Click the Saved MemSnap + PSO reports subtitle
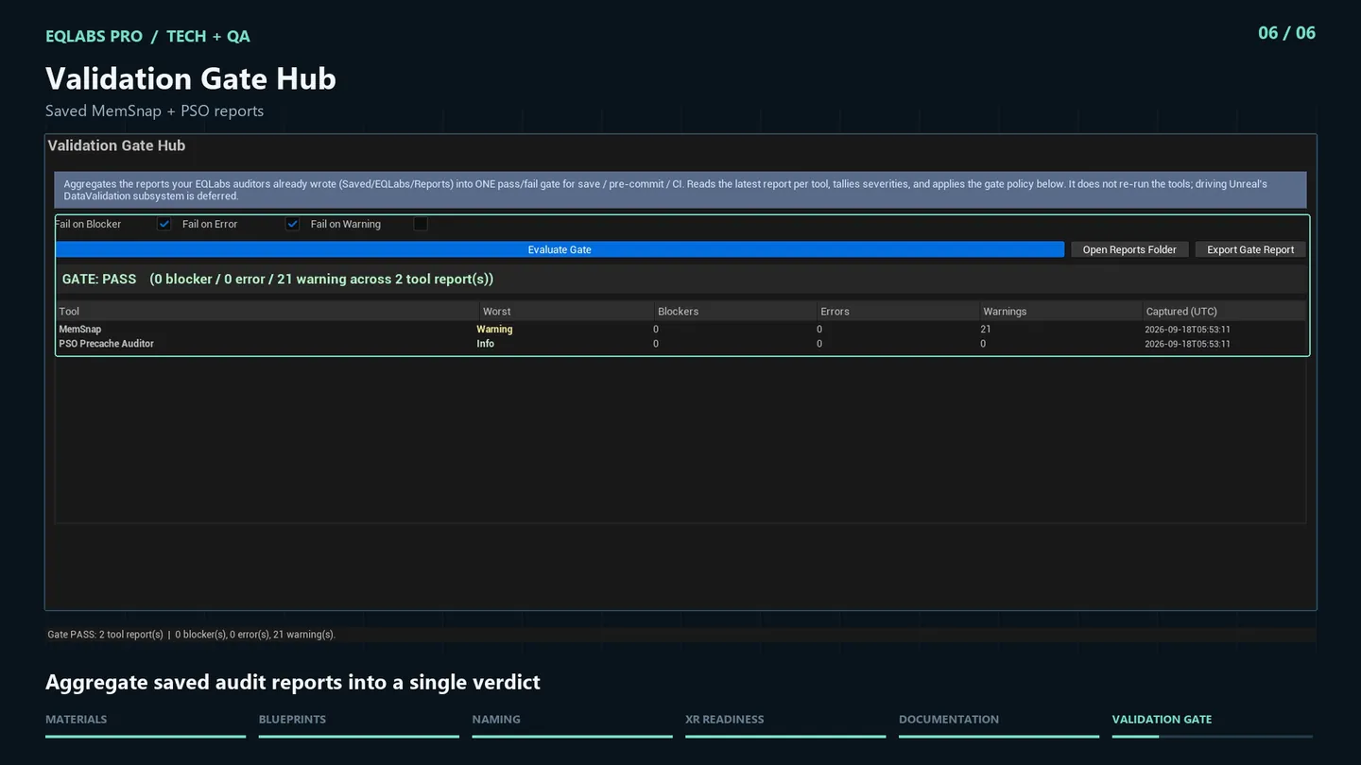1361x765 pixels. coord(155,111)
